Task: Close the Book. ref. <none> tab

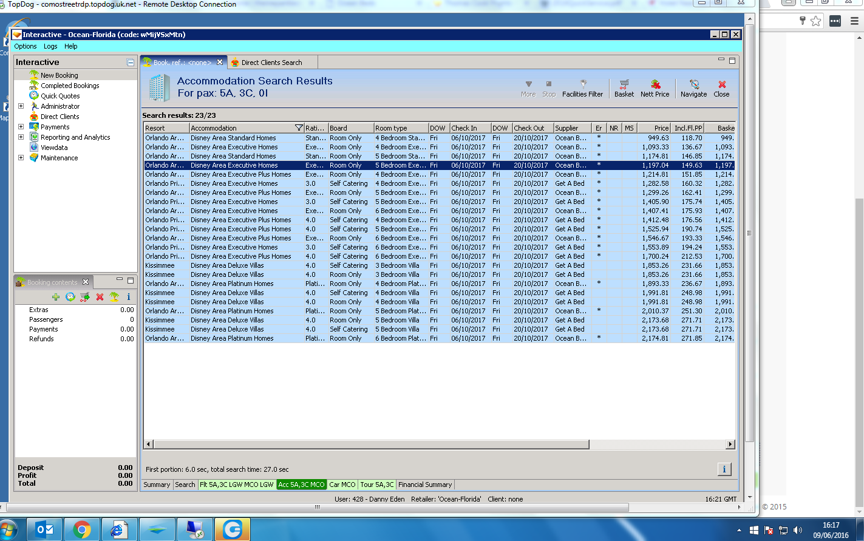Action: point(220,62)
